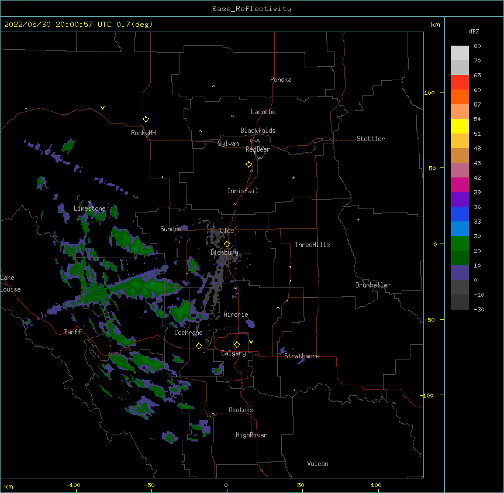
Task: Click the HighRiver city label
Action: (x=251, y=435)
